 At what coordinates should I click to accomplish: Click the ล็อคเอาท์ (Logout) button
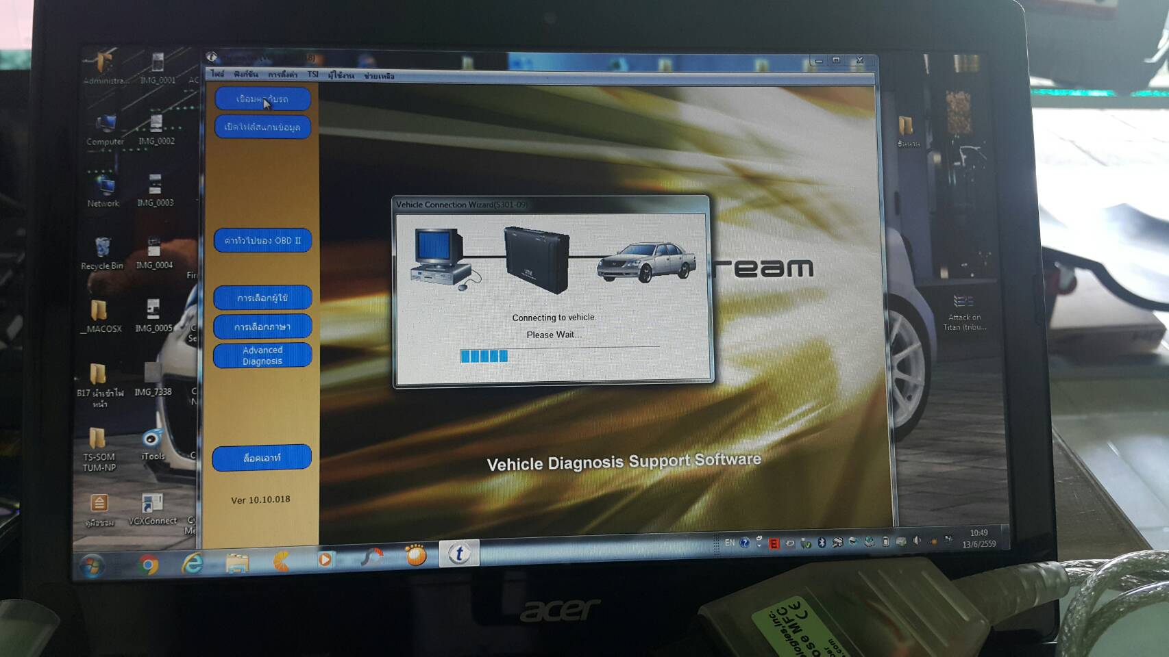262,457
